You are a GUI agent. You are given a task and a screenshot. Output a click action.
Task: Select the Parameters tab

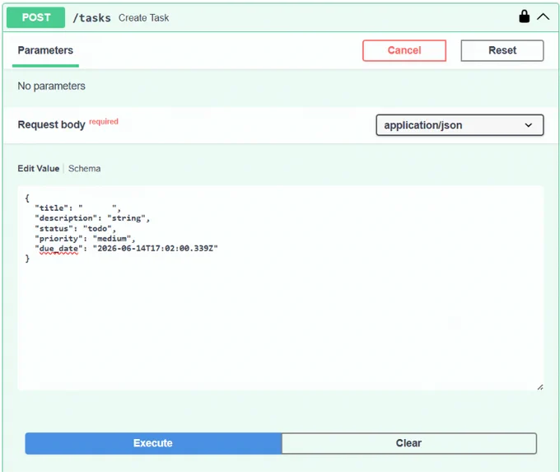point(45,50)
